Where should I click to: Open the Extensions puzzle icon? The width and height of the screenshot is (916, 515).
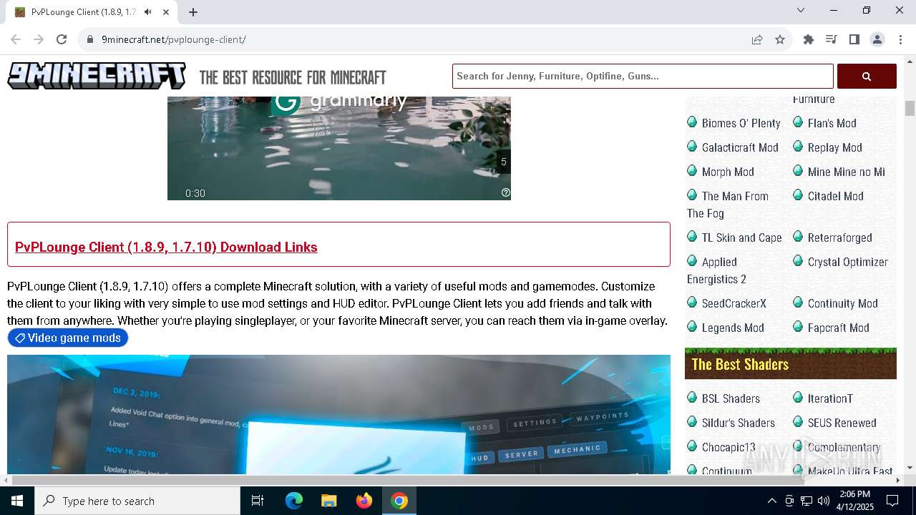(x=809, y=39)
